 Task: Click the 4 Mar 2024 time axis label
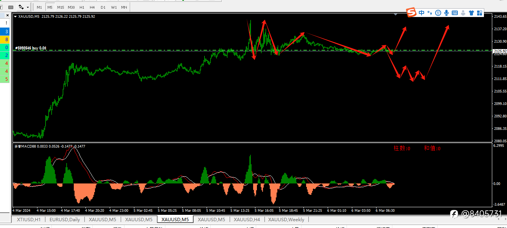(x=22, y=210)
